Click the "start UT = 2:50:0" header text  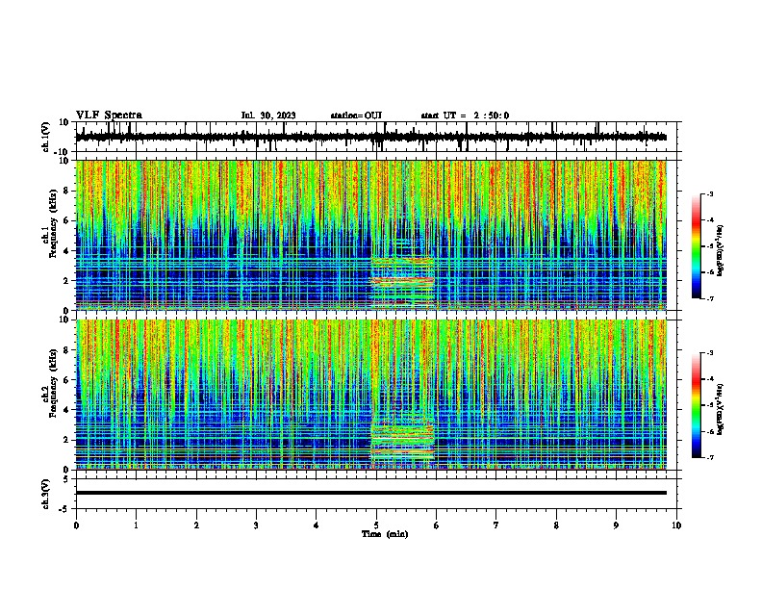(465, 115)
